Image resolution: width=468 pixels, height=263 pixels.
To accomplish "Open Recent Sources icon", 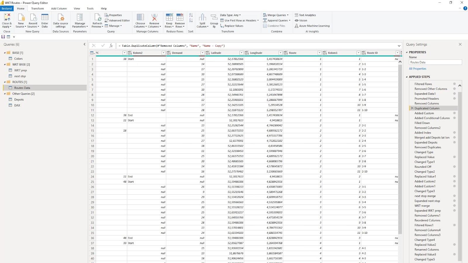I will tap(33, 17).
